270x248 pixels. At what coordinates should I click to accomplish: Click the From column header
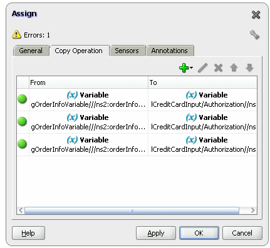coord(88,82)
